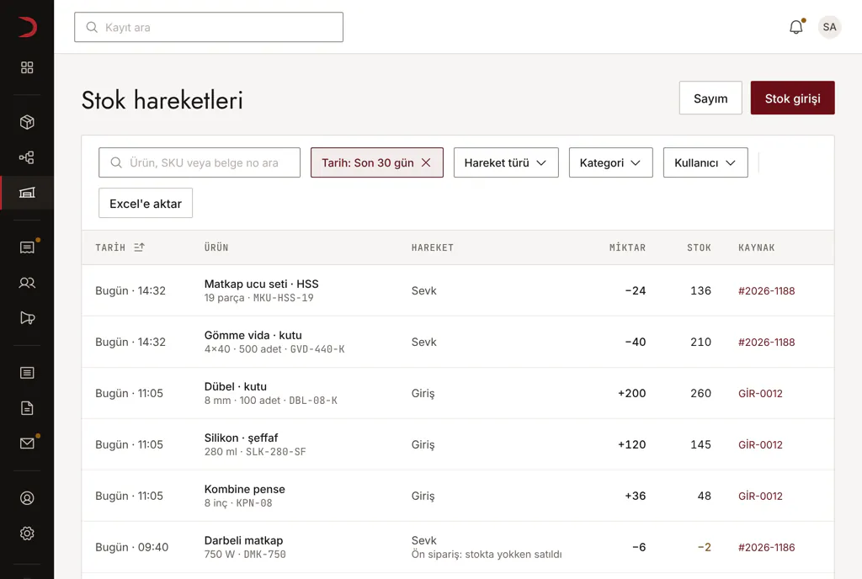Open source link in Matkap ucu seti row
The image size is (862, 579).
[x=766, y=290]
